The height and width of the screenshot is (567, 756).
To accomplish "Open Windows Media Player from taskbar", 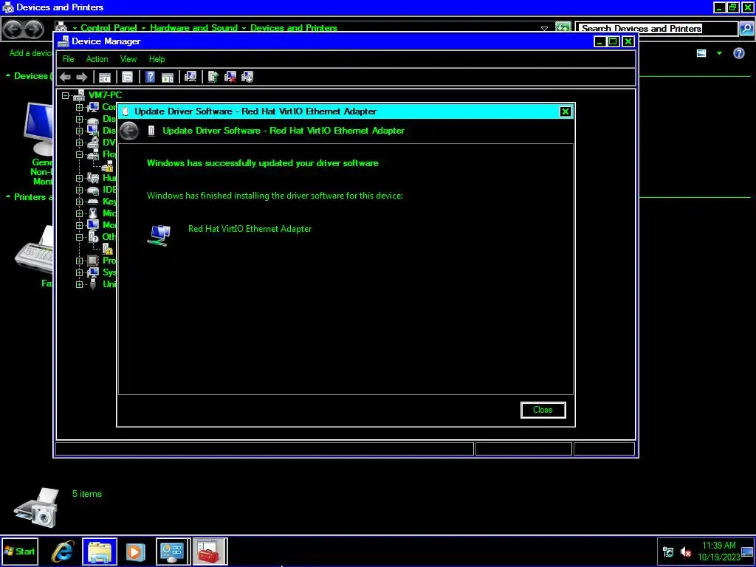I will (136, 551).
